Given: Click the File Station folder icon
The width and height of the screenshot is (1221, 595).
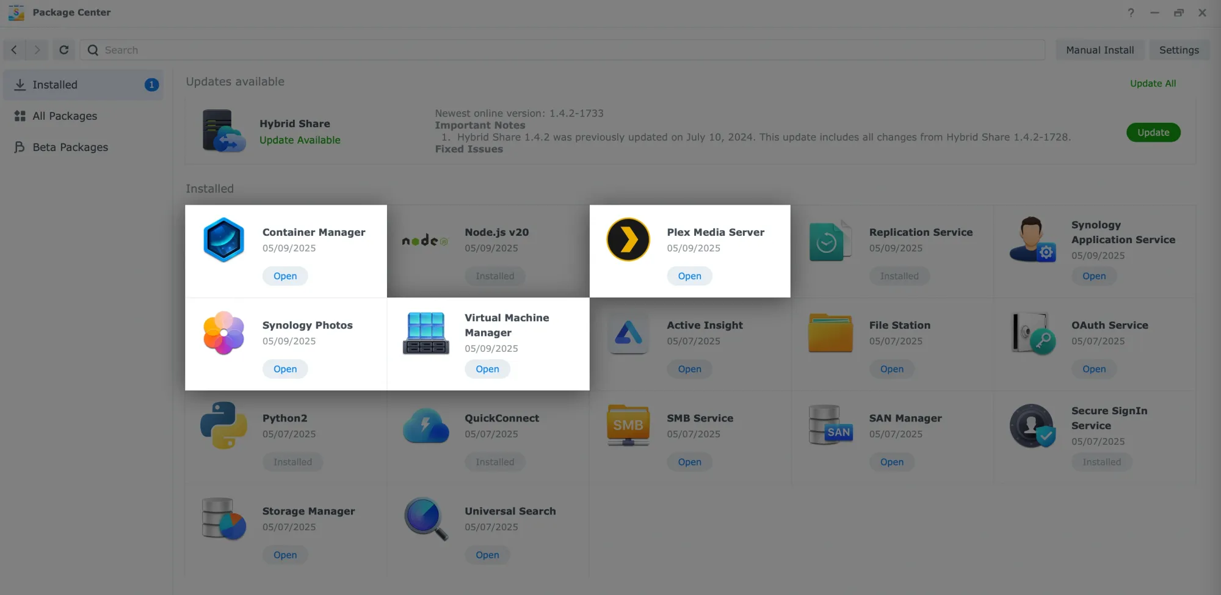Looking at the screenshot, I should point(830,333).
